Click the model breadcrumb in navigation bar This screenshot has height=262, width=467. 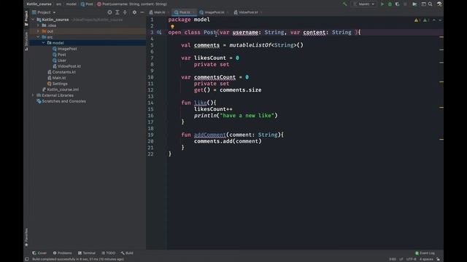pyautogui.click(x=71, y=4)
